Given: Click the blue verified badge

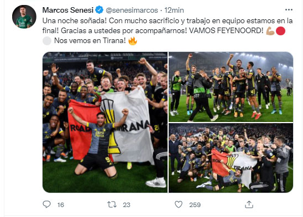Looking at the screenshot, I should 100,10.
